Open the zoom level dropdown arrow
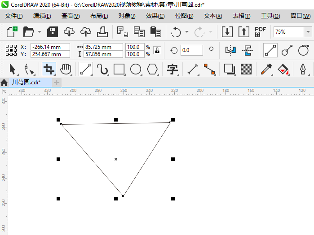The height and width of the screenshot is (235, 314). pyautogui.click(x=308, y=31)
